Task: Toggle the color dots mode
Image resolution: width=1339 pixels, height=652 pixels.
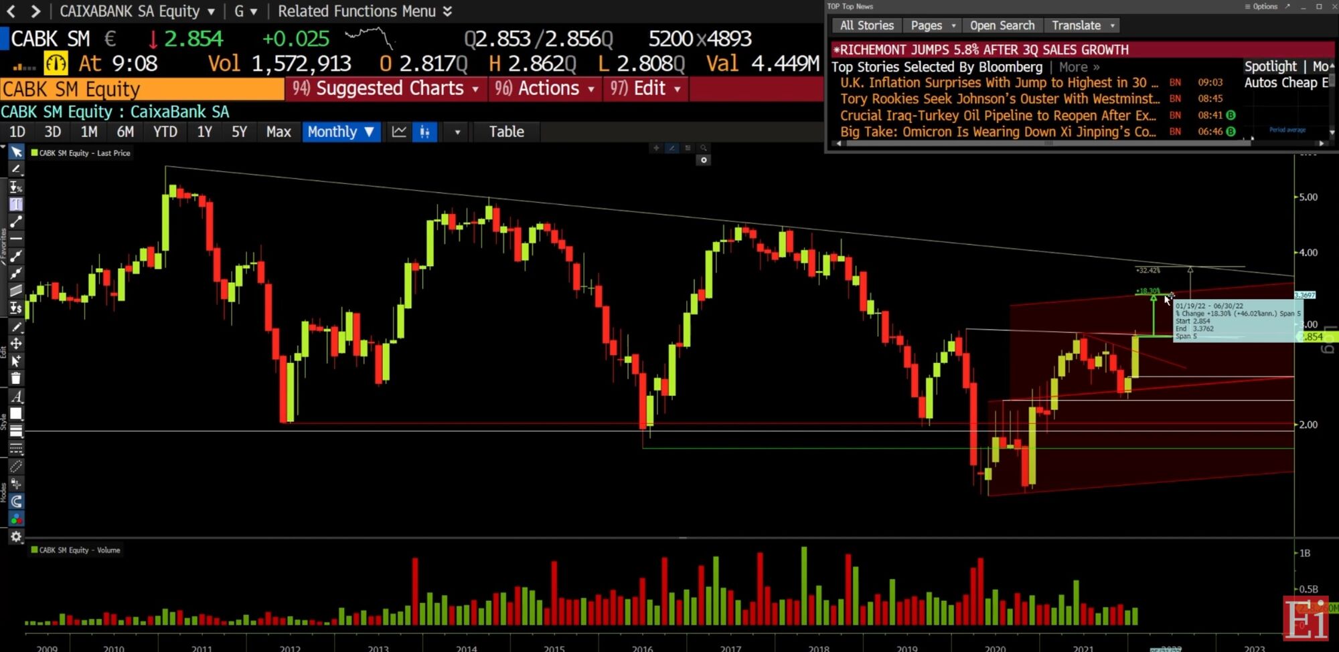Action: pos(16,519)
